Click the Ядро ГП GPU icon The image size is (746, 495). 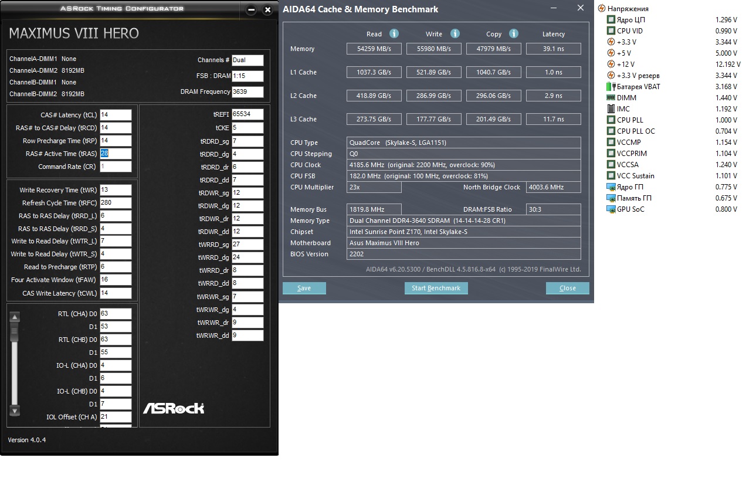611,187
